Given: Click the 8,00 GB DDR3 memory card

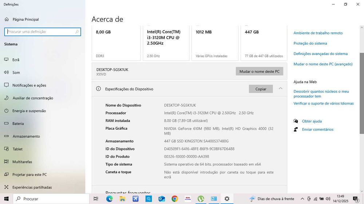Looking at the screenshot, I should tap(116, 43).
